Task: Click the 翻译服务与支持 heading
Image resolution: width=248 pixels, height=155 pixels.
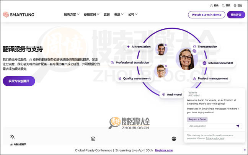Action: click(x=23, y=49)
